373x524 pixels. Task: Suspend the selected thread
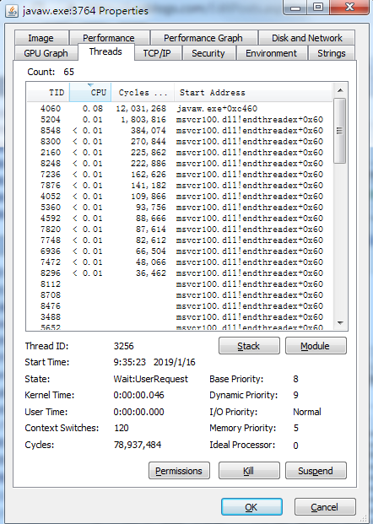pyautogui.click(x=316, y=471)
